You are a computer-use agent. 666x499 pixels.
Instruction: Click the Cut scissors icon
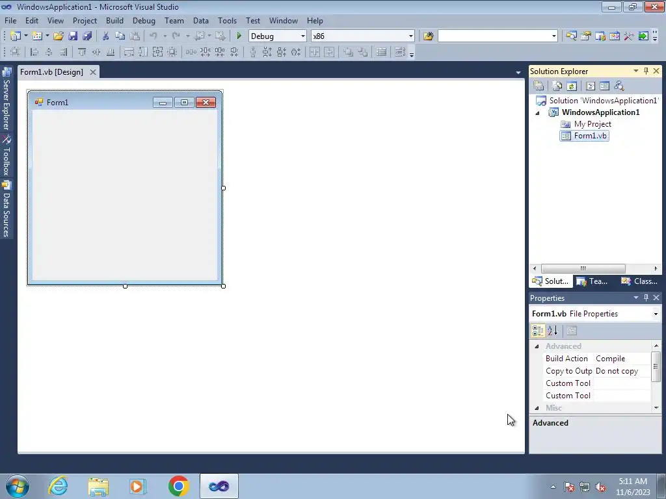pos(106,36)
